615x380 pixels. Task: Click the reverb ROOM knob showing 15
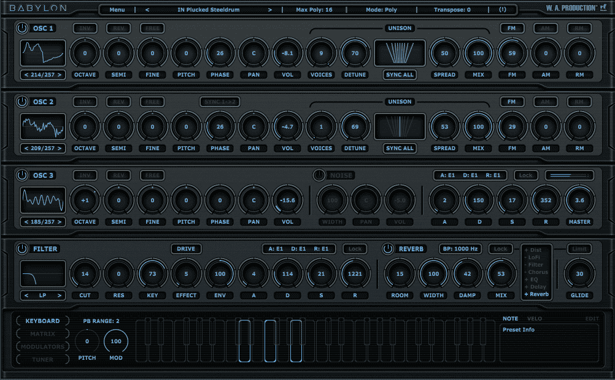tap(400, 274)
